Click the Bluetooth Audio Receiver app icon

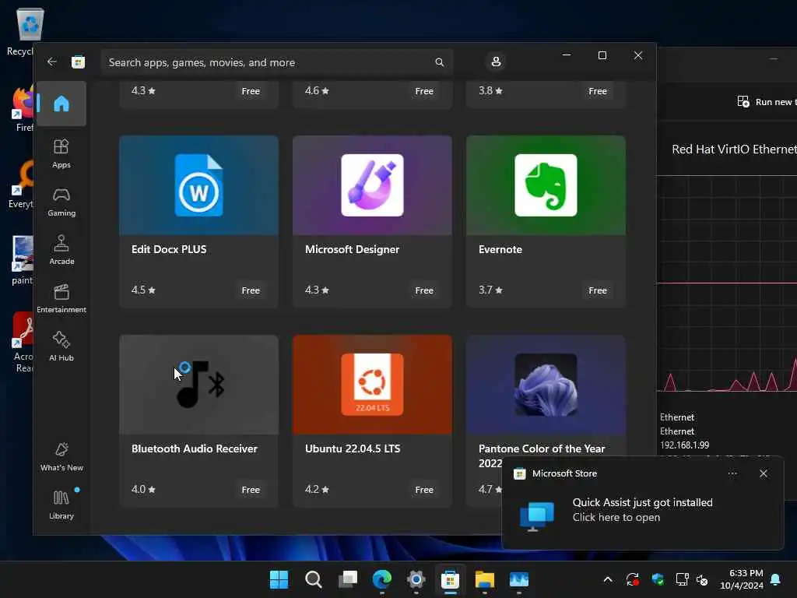coord(201,385)
